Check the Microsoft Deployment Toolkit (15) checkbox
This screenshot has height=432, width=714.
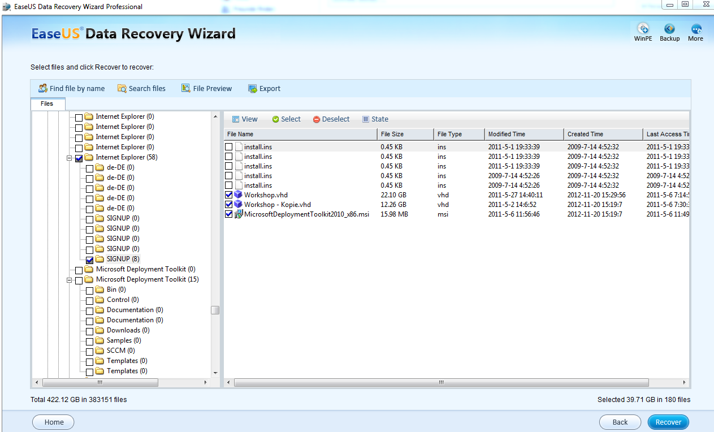click(x=79, y=280)
